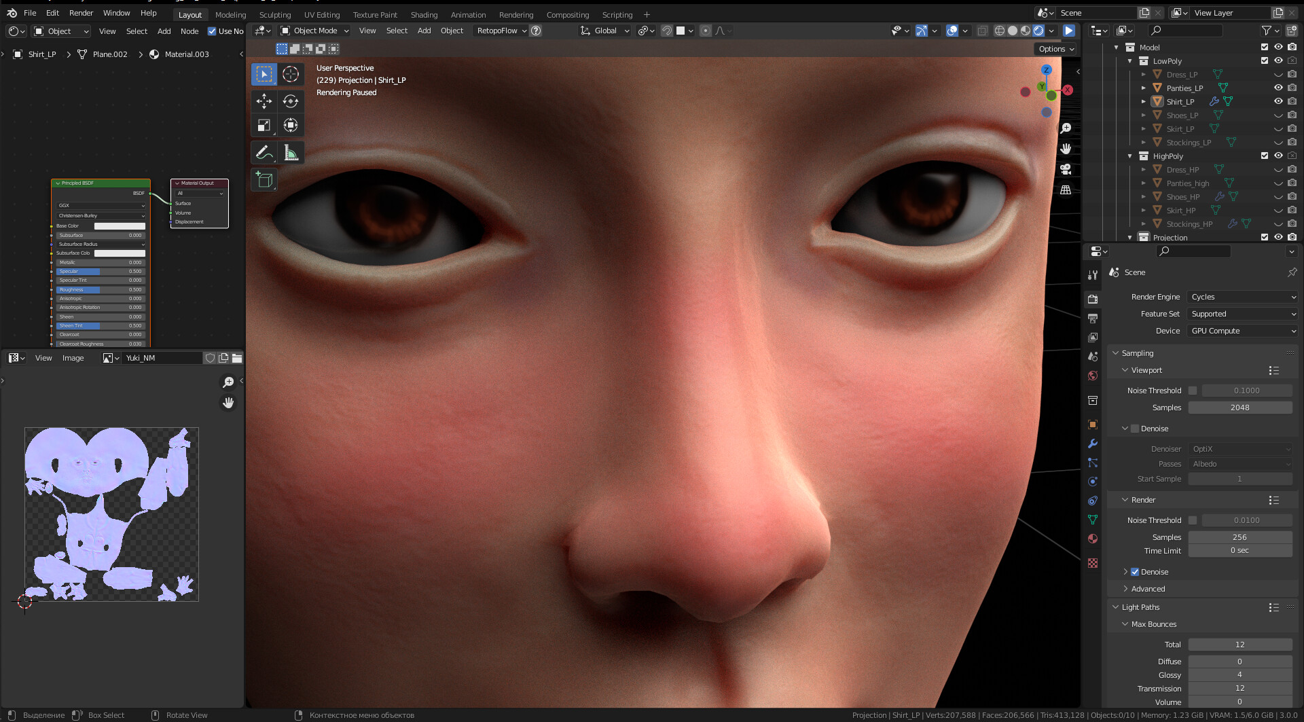This screenshot has width=1304, height=722.
Task: Click the Yuki_NM image name field
Action: pos(162,358)
